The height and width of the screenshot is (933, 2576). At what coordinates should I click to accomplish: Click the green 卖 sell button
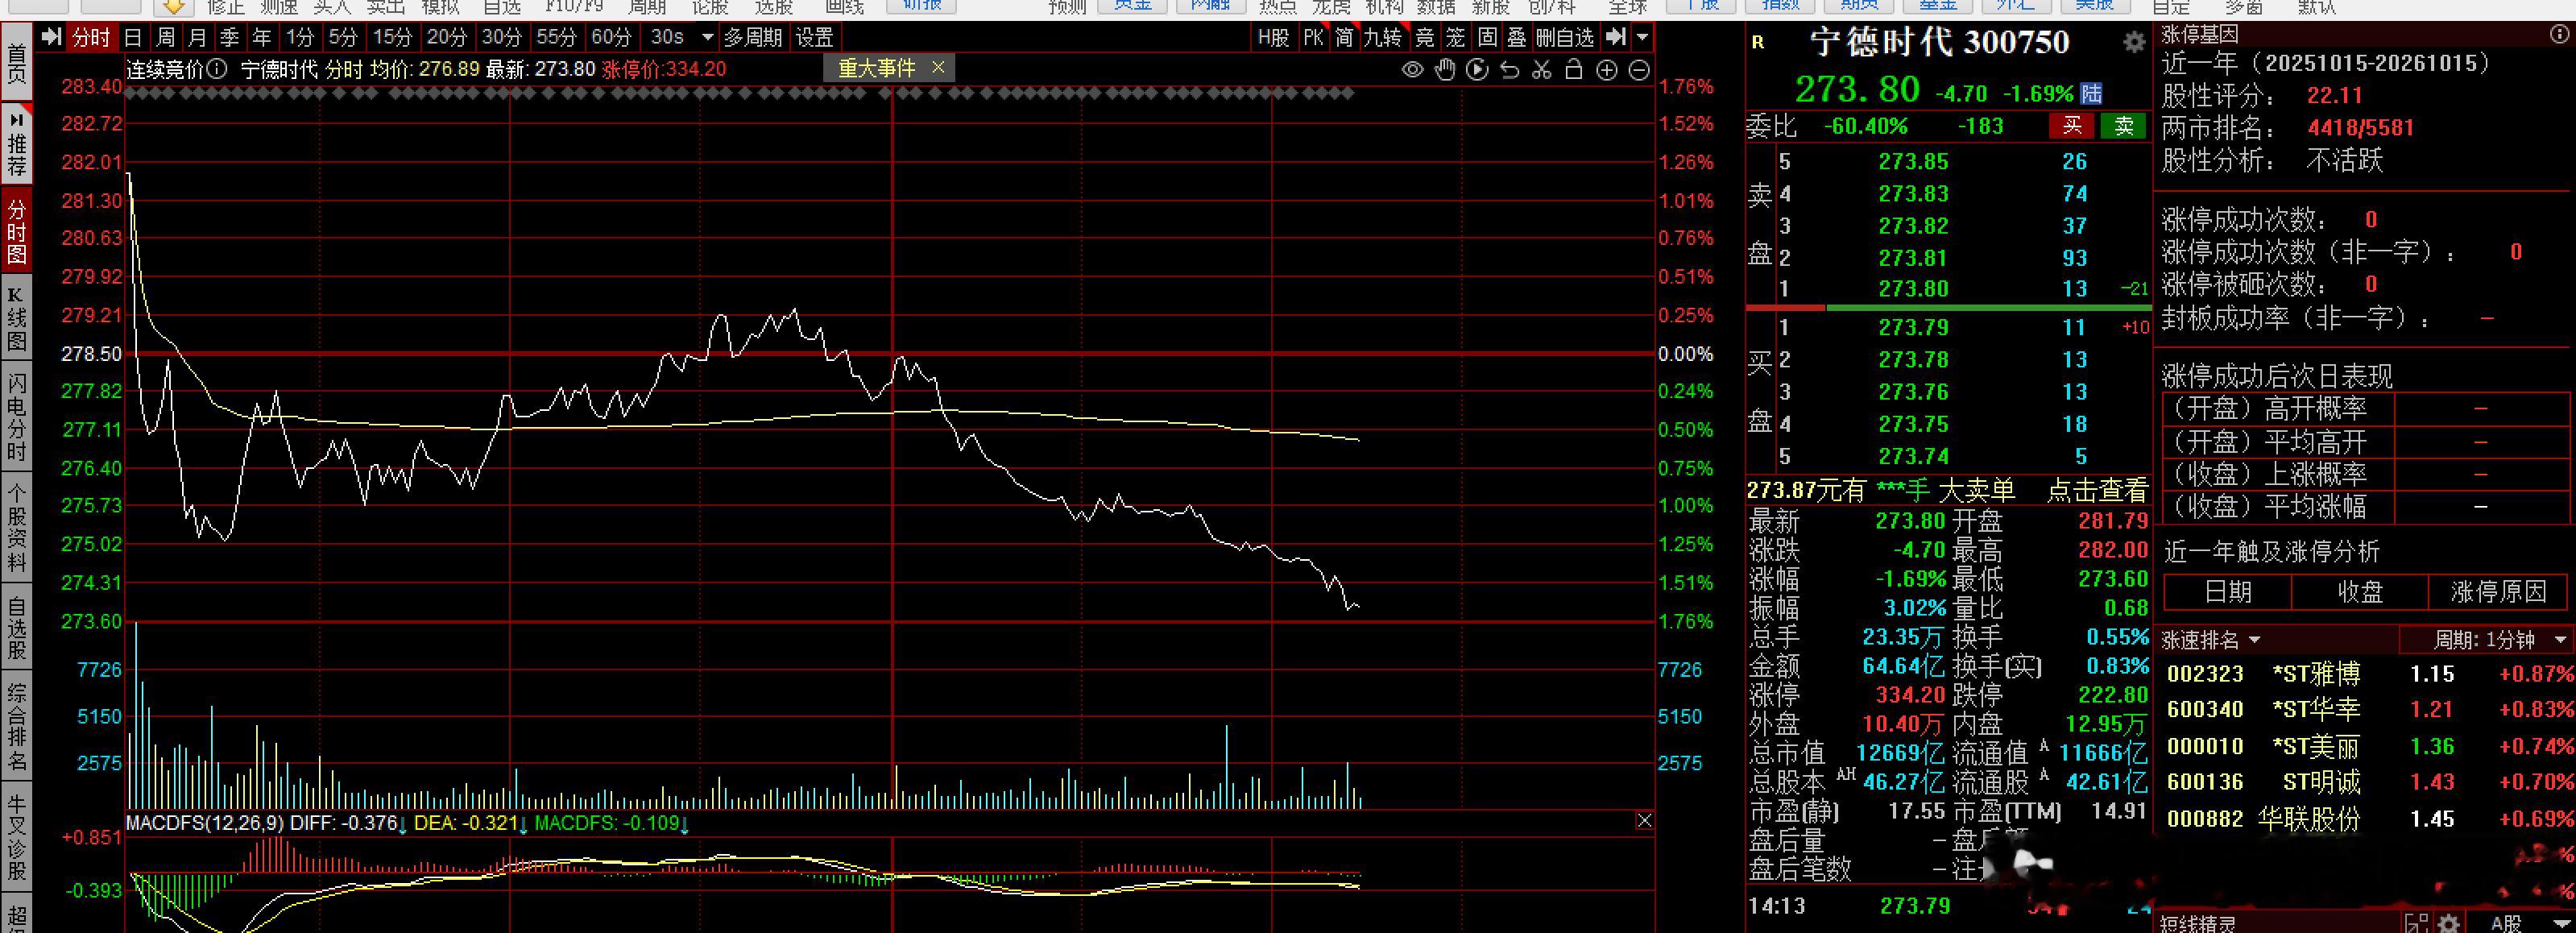coord(2124,126)
